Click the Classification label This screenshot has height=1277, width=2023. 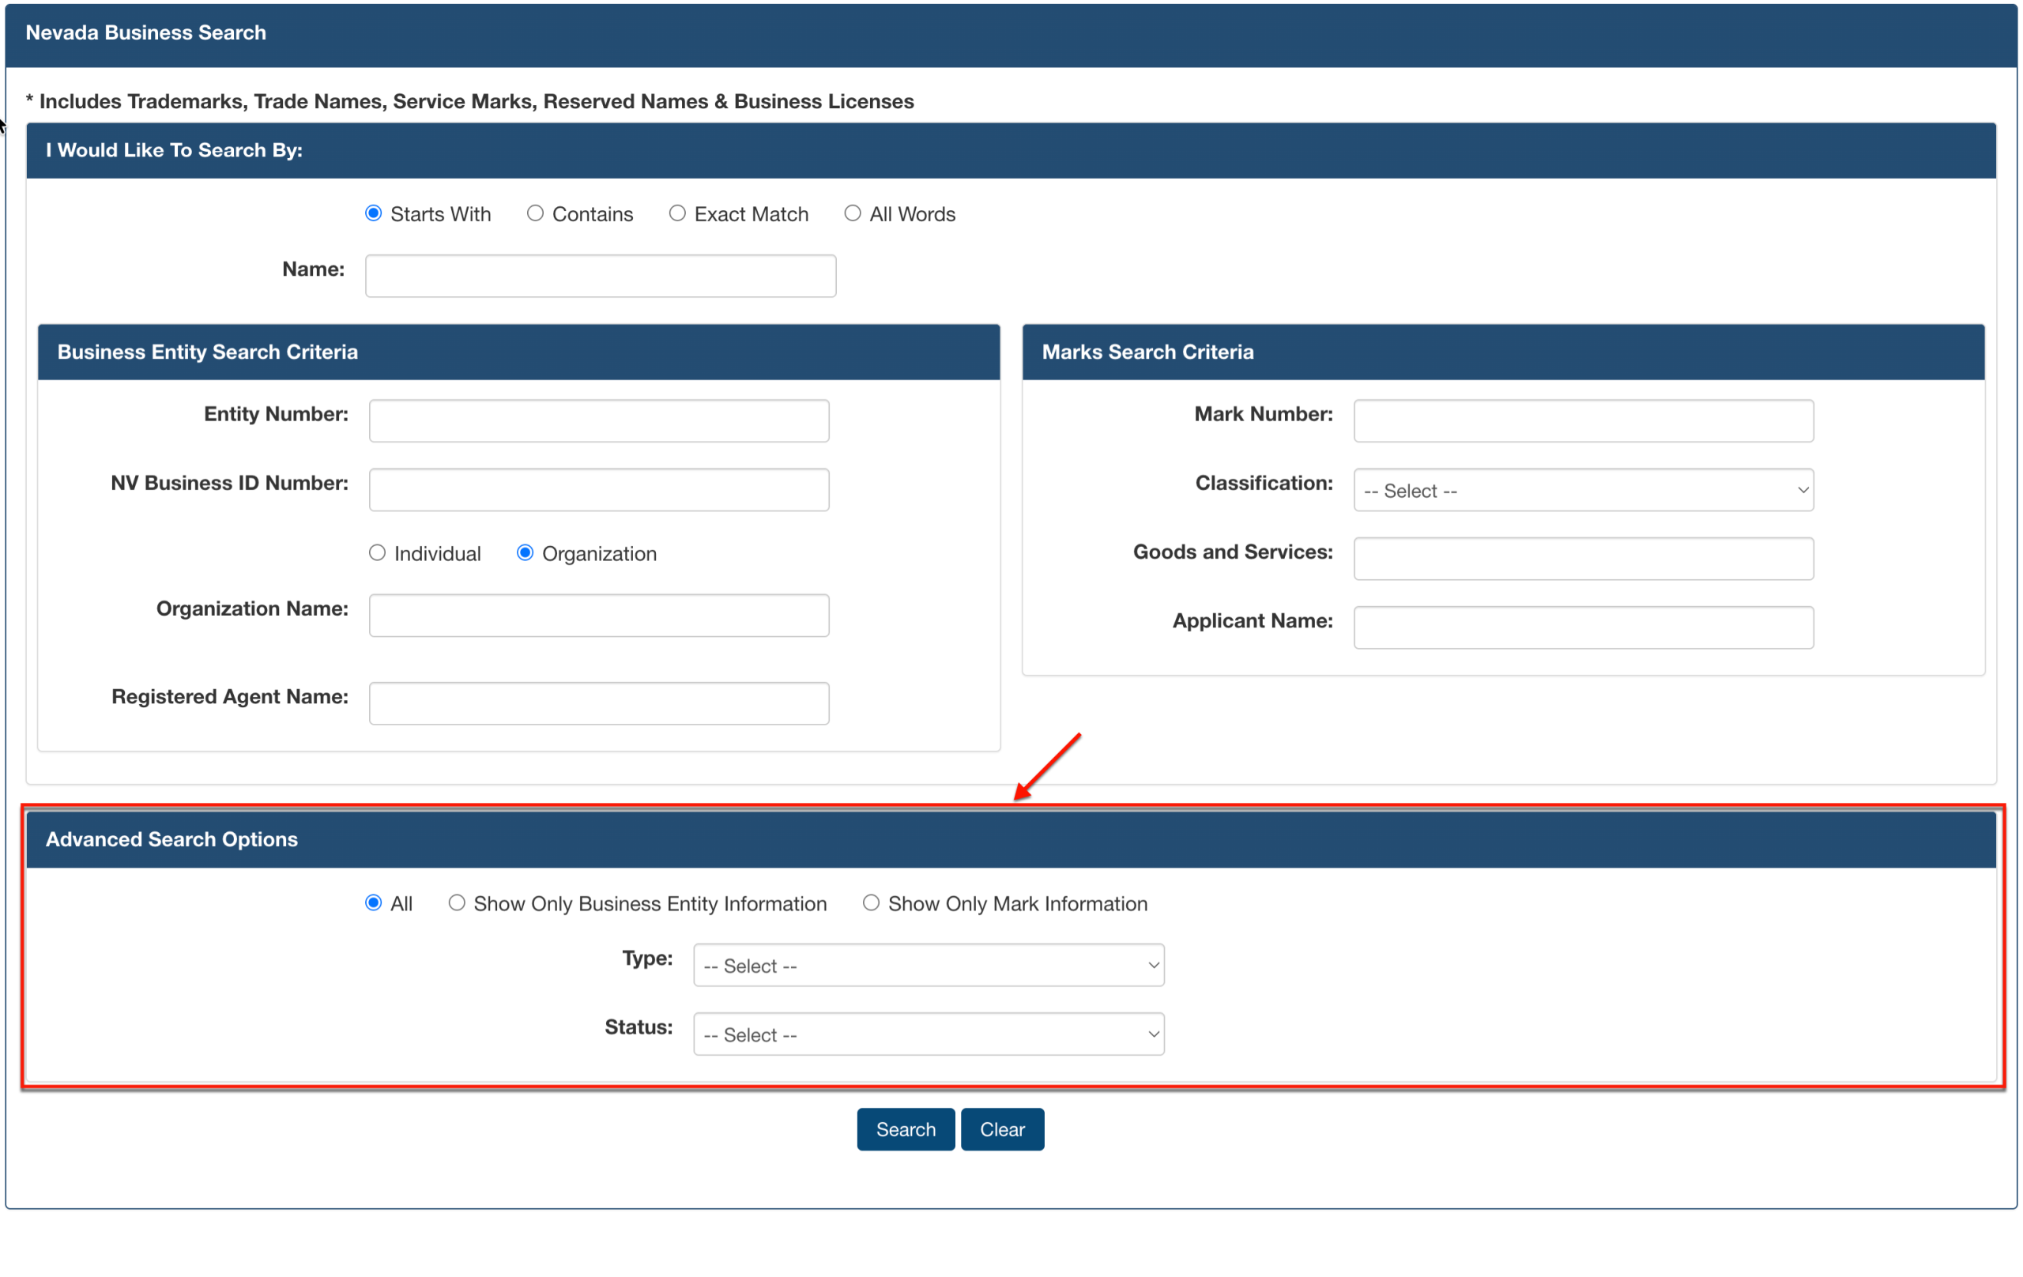[1264, 483]
